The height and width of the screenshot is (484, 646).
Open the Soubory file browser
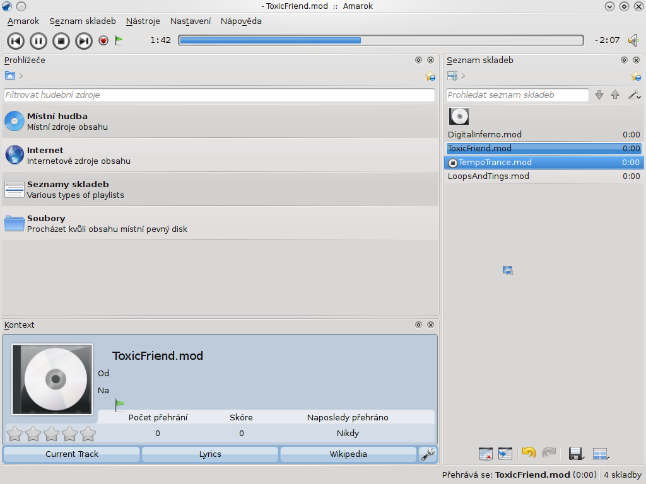pyautogui.click(x=220, y=224)
